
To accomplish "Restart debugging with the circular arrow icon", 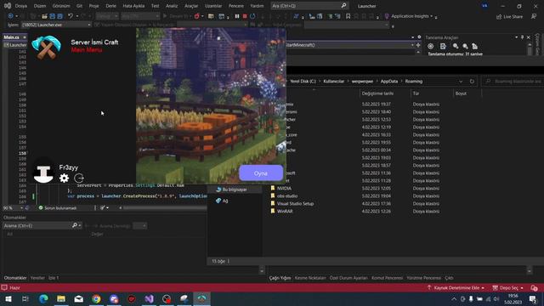I will [252, 16].
